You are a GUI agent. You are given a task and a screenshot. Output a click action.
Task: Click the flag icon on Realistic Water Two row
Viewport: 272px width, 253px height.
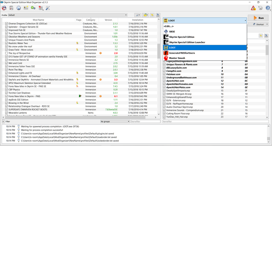point(77,43)
